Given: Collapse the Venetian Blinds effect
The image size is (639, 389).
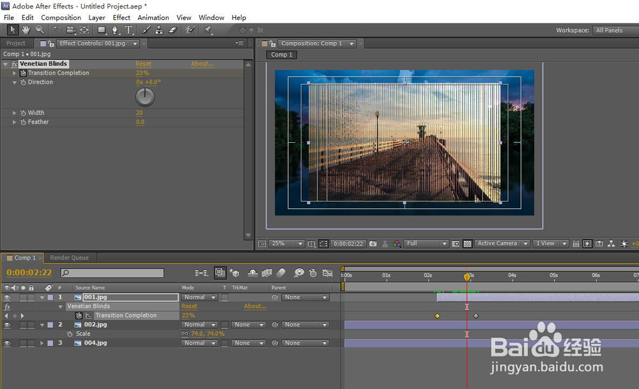Looking at the screenshot, I should pos(5,64).
